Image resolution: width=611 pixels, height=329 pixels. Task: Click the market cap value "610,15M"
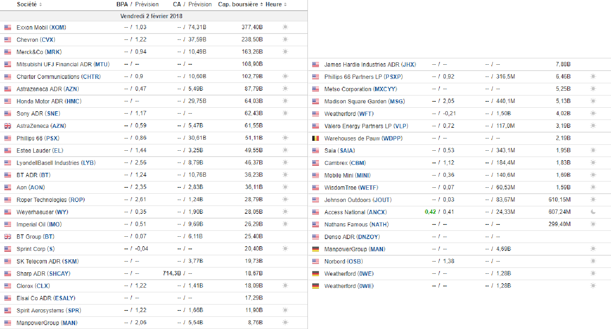click(x=560, y=200)
